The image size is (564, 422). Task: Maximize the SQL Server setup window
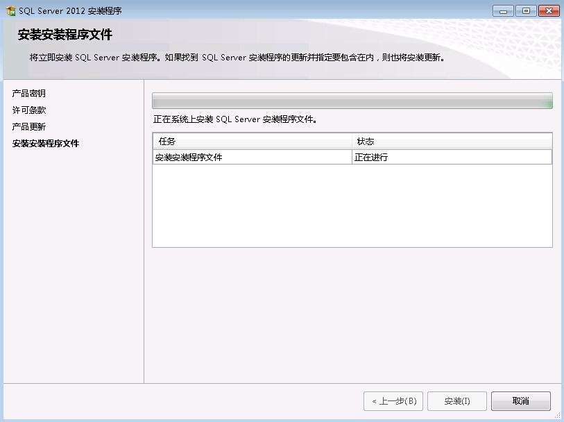pos(526,11)
